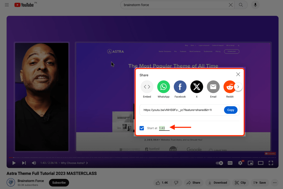Click the Start at time field
Image resolution: width=283 pixels, height=189 pixels.
click(x=164, y=128)
